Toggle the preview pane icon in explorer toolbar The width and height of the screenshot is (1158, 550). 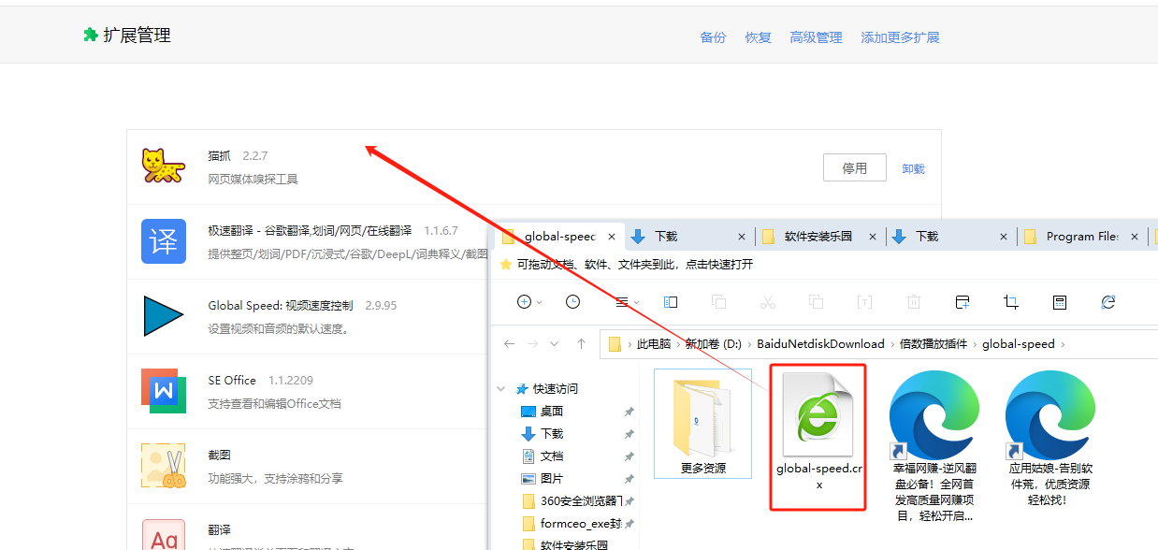click(x=670, y=301)
